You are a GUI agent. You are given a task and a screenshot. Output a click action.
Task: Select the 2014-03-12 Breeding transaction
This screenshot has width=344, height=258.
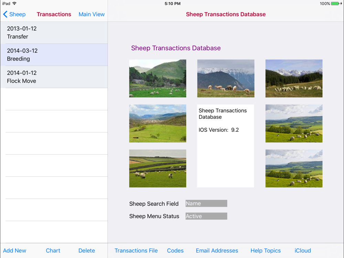coord(54,55)
